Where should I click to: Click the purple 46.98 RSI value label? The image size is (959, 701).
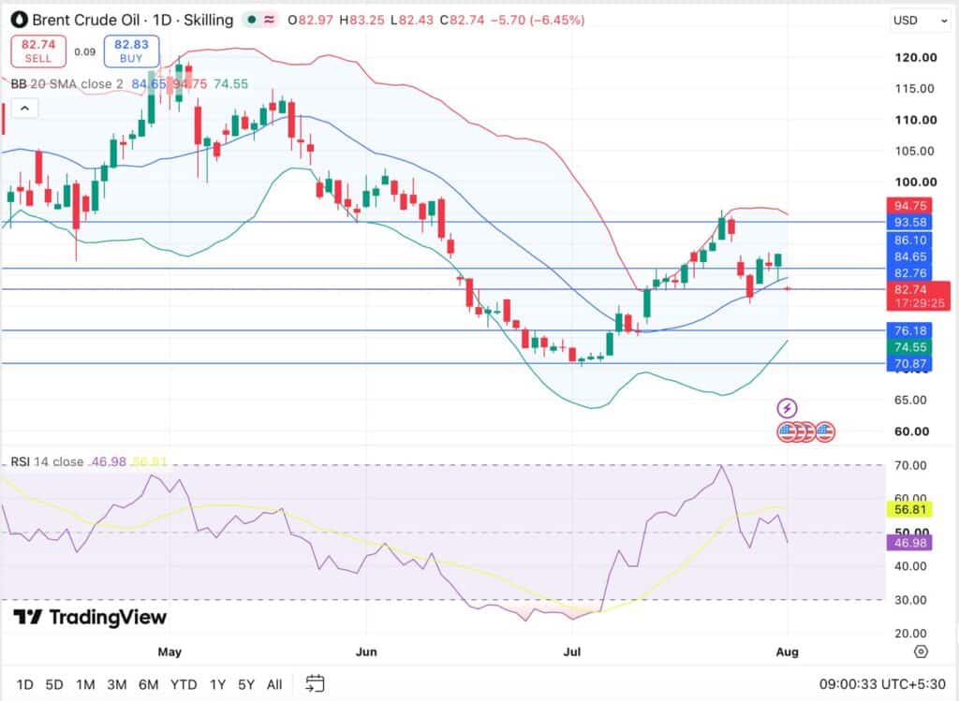(x=909, y=543)
